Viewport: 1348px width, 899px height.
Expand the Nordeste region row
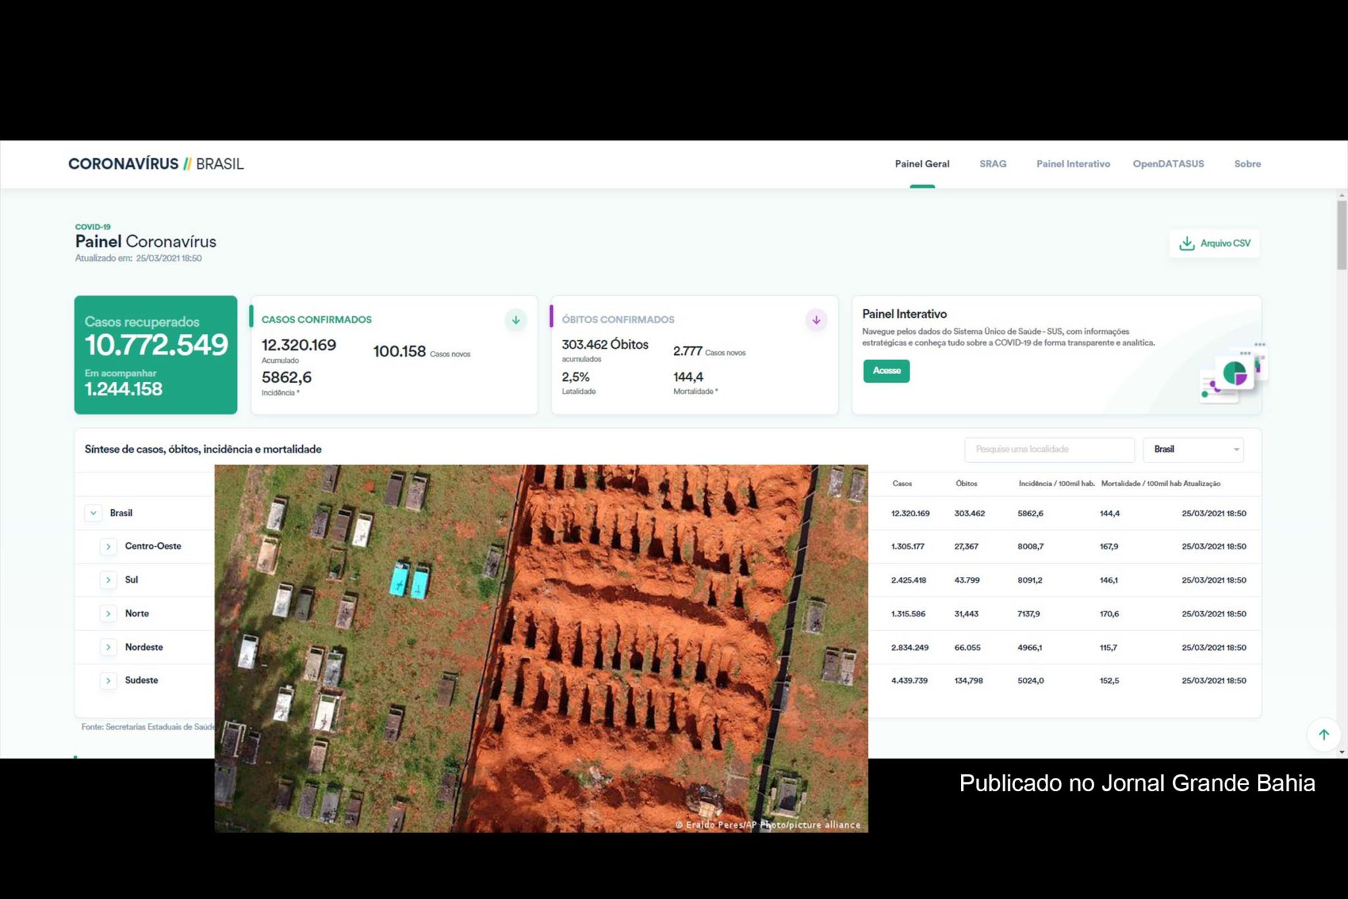pos(109,647)
